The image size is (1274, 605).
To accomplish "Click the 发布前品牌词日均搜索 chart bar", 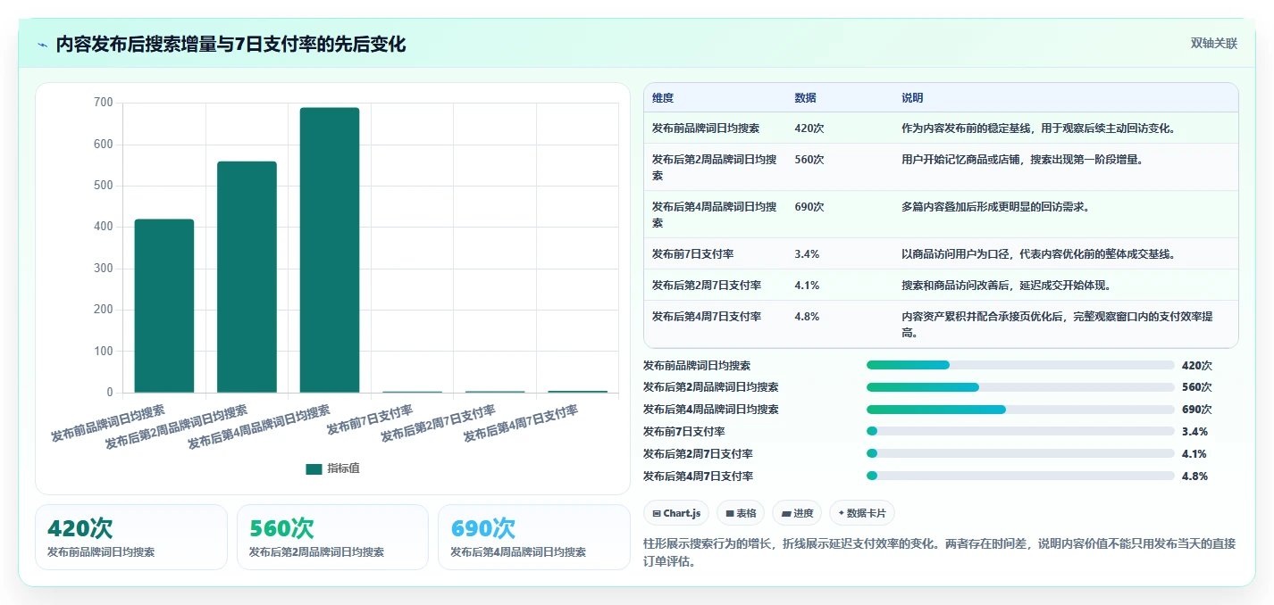I will (164, 305).
